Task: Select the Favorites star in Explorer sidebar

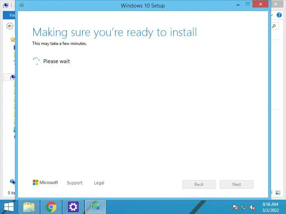Action: pos(13,39)
